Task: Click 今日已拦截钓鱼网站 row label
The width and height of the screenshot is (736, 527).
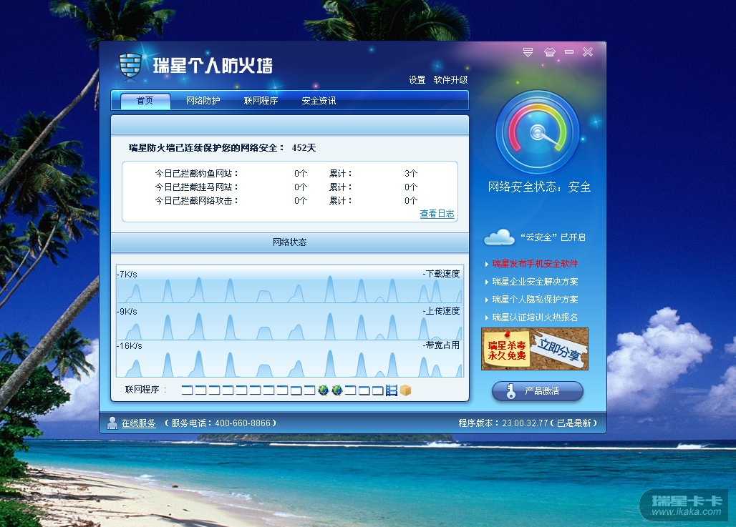Action: 197,174
